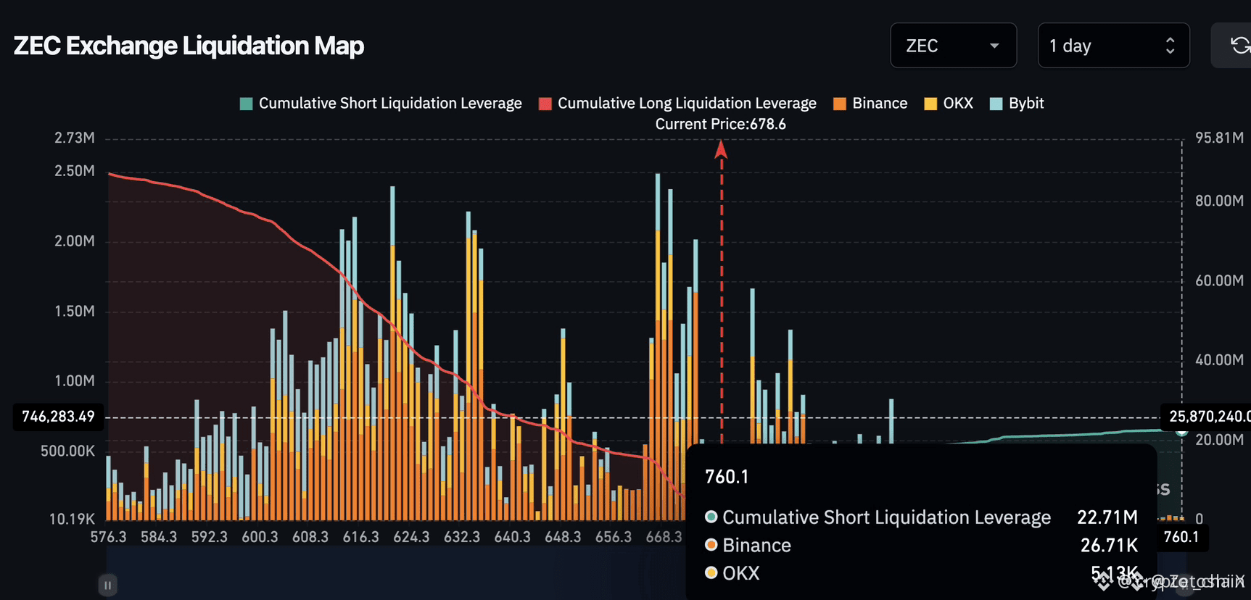
Task: Click the OKX row label in the tooltip
Action: coord(741,574)
